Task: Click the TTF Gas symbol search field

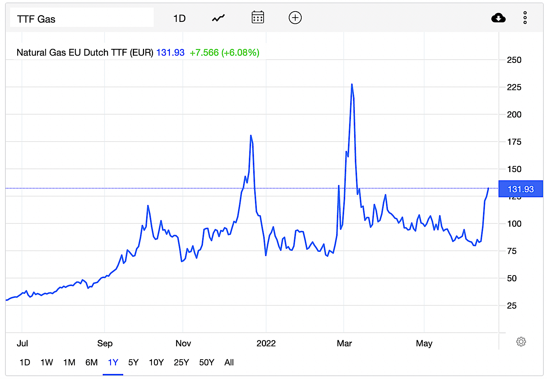Action: (82, 19)
